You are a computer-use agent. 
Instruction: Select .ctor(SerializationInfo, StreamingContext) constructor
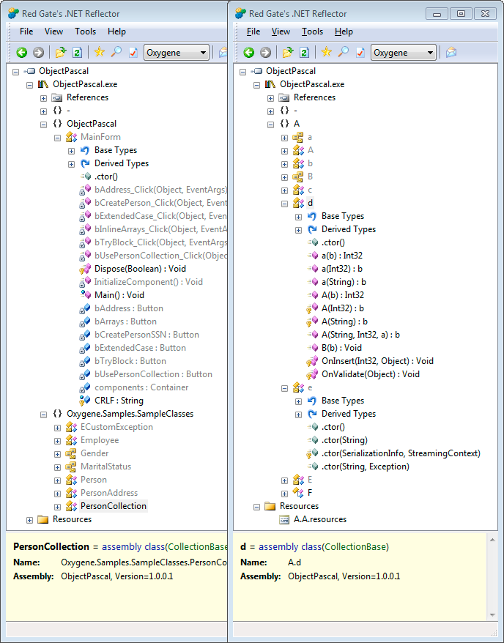pos(401,453)
